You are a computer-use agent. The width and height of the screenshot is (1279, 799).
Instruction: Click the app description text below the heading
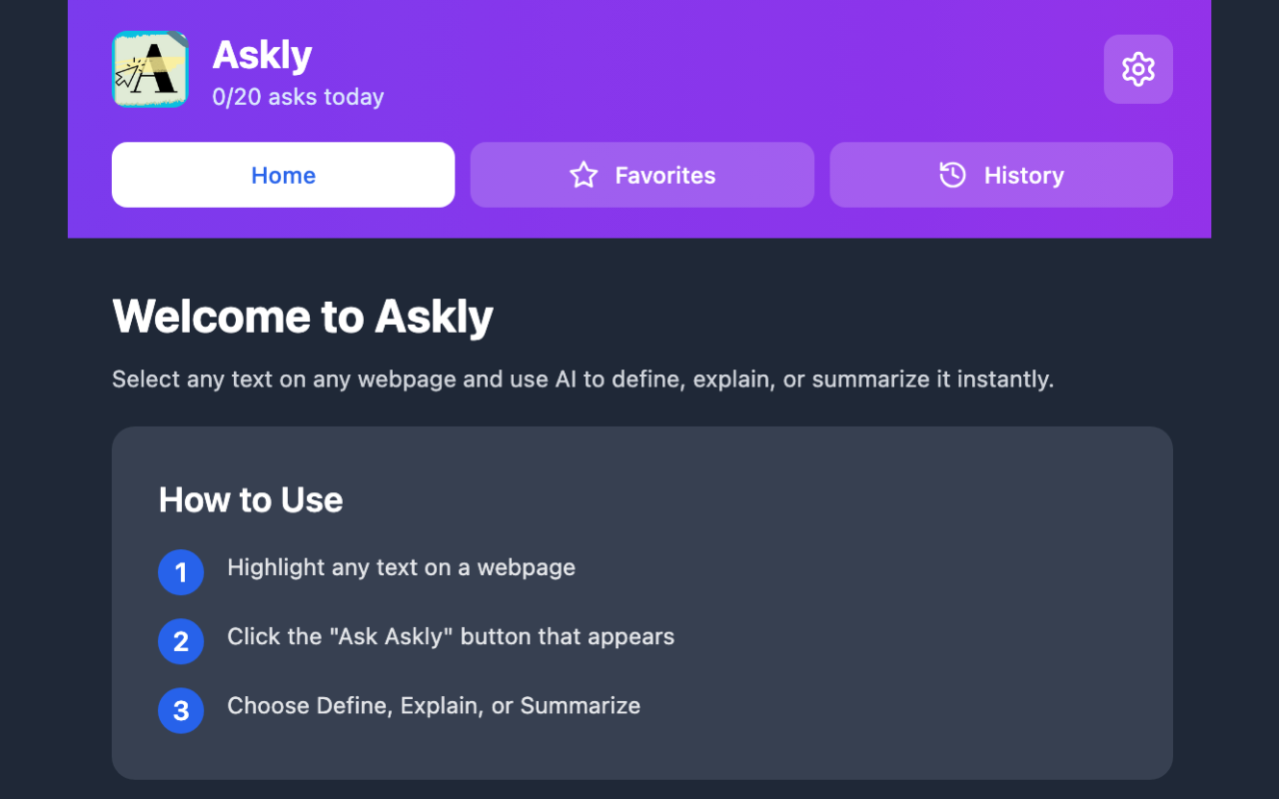pos(583,379)
